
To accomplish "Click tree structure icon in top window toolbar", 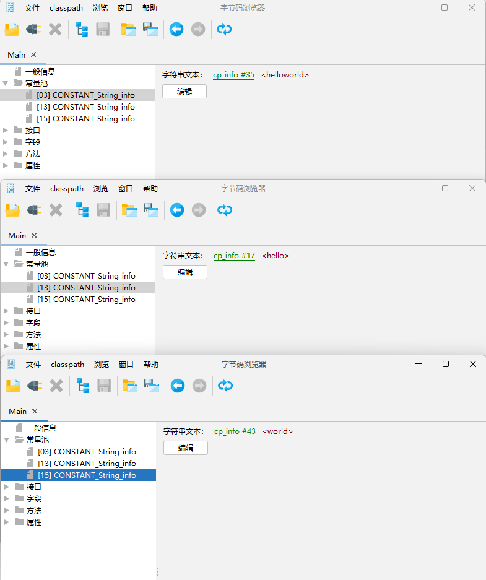I will point(81,29).
